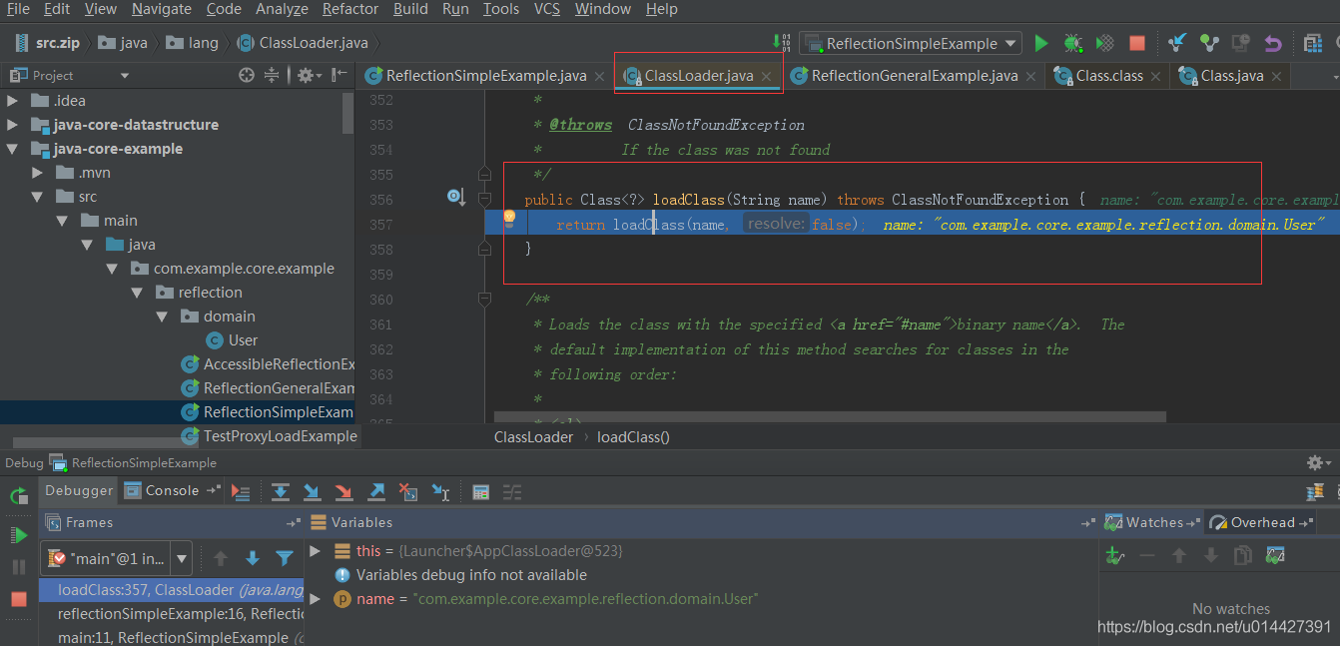Collapse the reflection package

point(138,292)
